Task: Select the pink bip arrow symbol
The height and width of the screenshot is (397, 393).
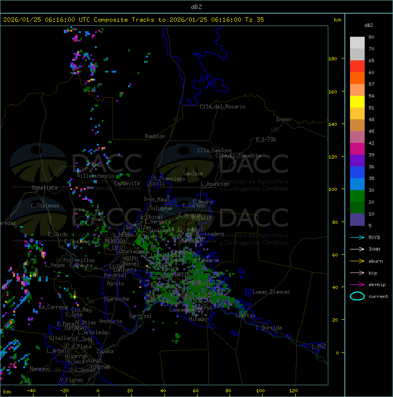Action: 357,273
